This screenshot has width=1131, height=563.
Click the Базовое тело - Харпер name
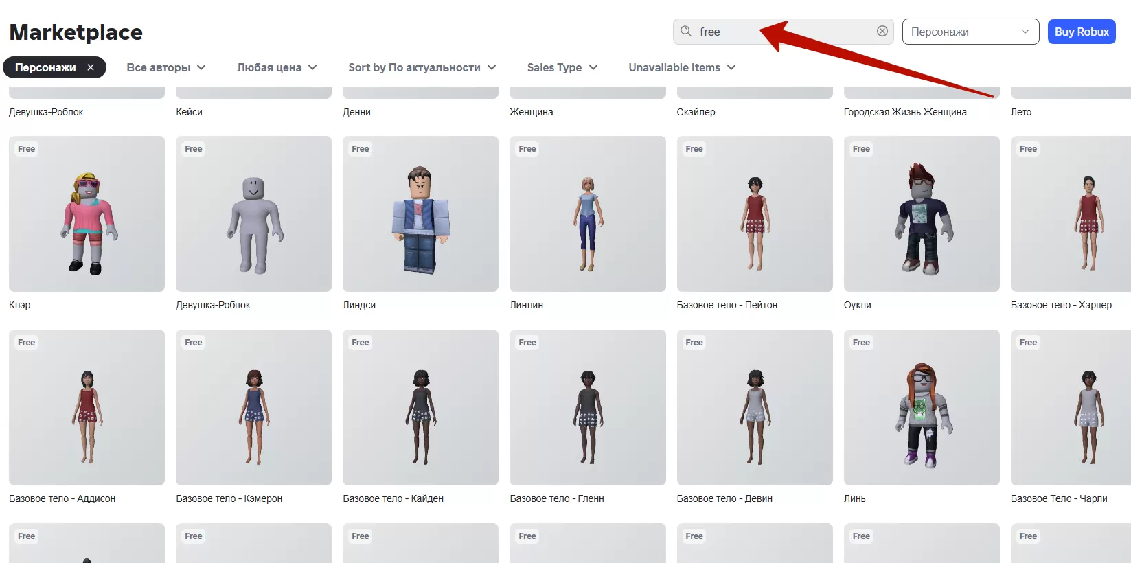[x=1061, y=305]
